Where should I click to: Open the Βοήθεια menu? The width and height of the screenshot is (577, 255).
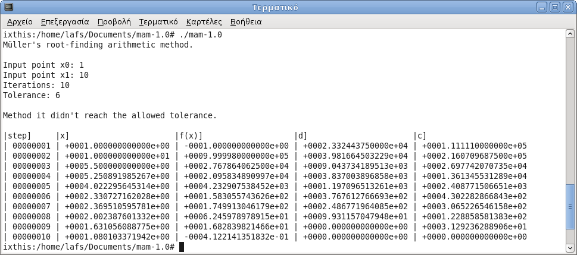click(246, 22)
